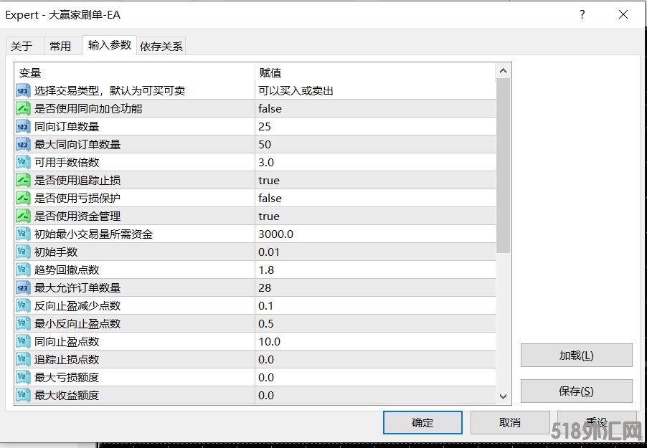Edit value 28 of 最大允许订单数量
The height and width of the screenshot is (448, 647).
(x=375, y=287)
